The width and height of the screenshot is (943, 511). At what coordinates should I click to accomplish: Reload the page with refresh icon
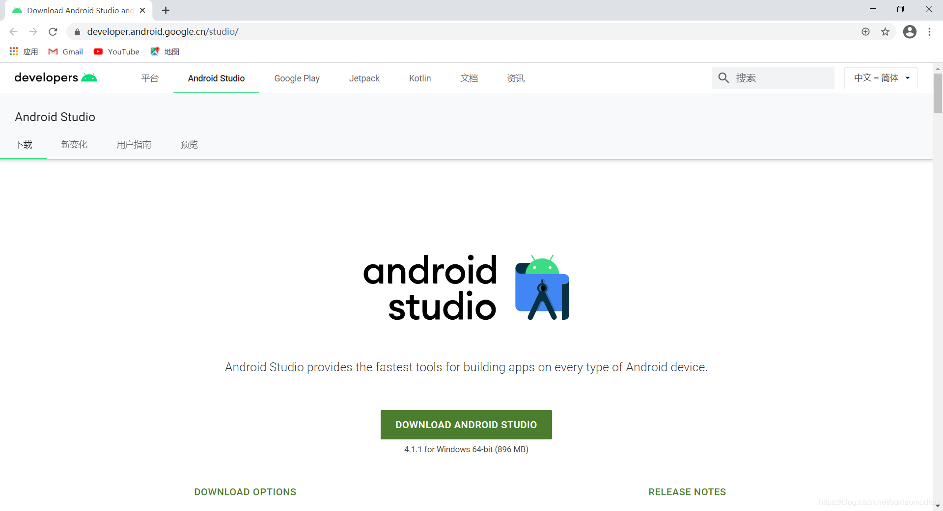(53, 32)
